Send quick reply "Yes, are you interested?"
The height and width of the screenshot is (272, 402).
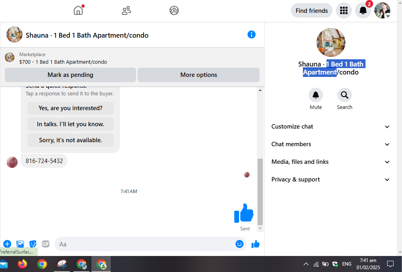[x=70, y=108]
